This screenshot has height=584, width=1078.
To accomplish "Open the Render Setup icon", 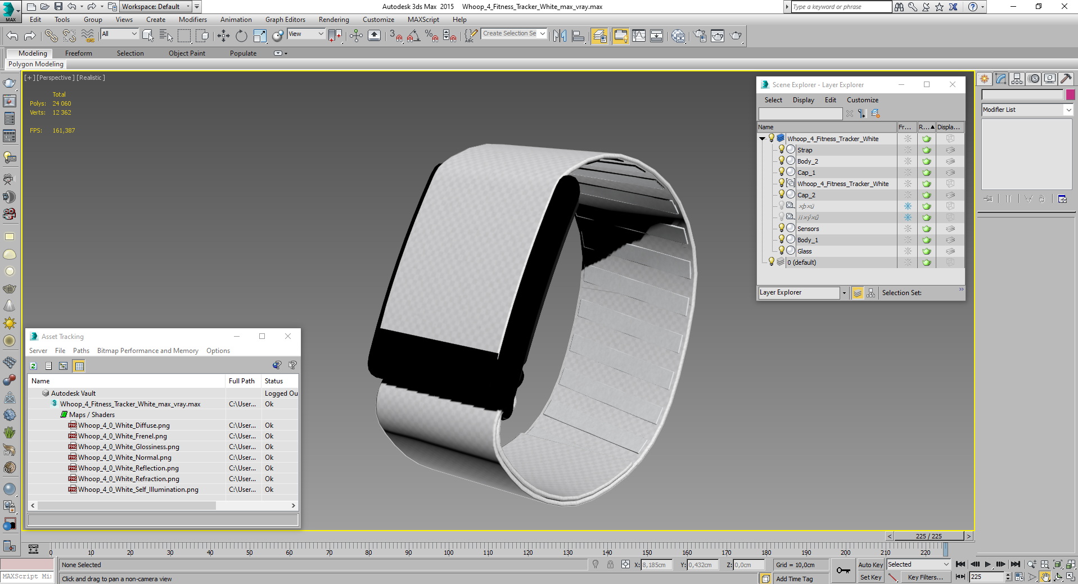I will pos(700,36).
